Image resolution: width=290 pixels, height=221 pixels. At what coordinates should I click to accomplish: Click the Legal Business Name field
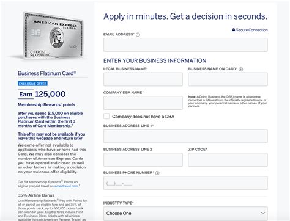pyautogui.click(x=143, y=79)
